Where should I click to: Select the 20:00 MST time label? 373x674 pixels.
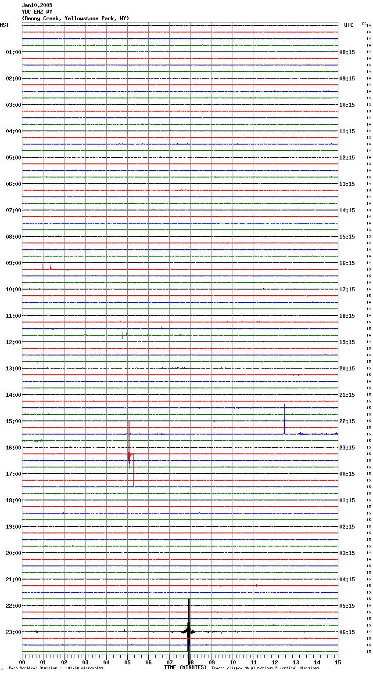[x=13, y=553]
